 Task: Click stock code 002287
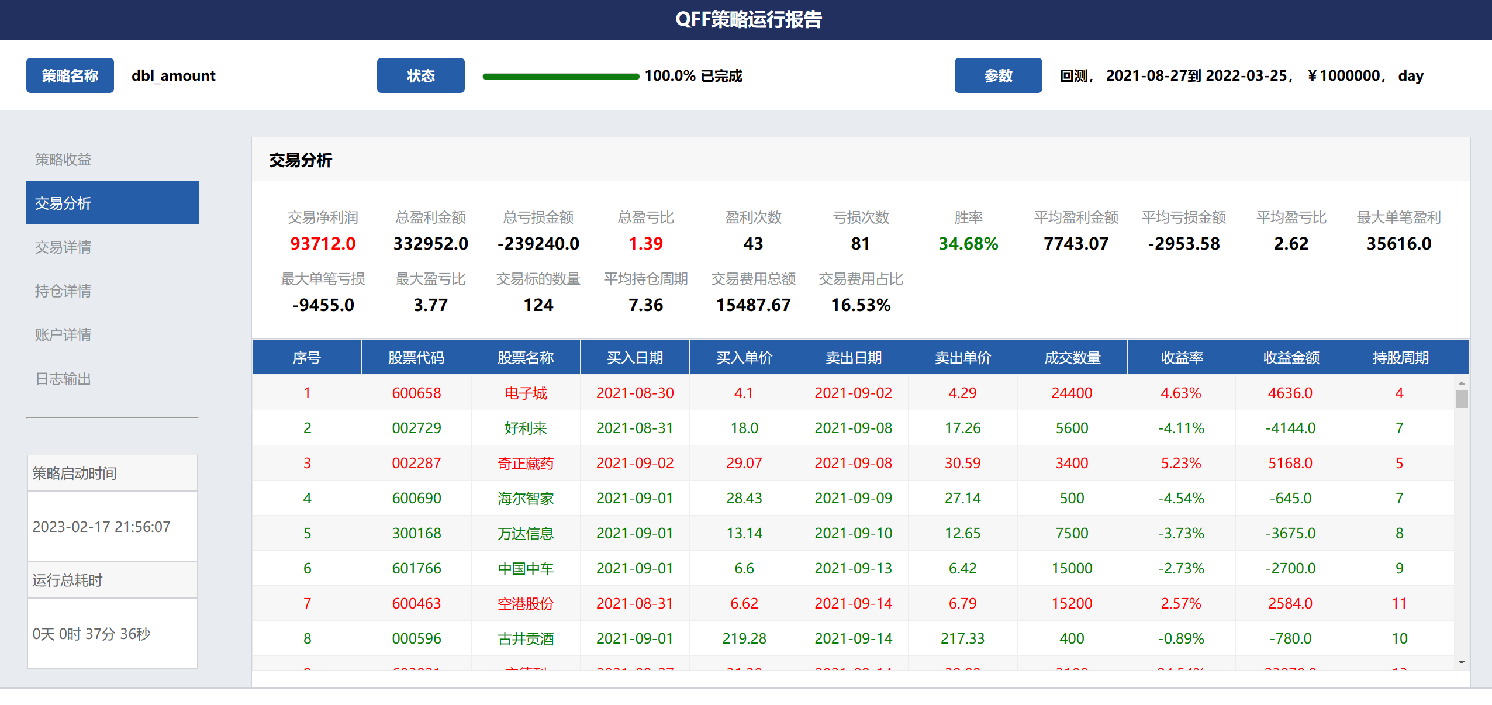pos(416,463)
